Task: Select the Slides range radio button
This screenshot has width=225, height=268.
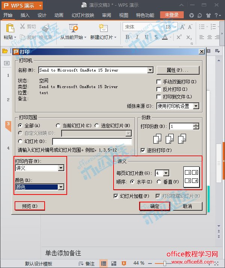Action: pyautogui.click(x=20, y=141)
